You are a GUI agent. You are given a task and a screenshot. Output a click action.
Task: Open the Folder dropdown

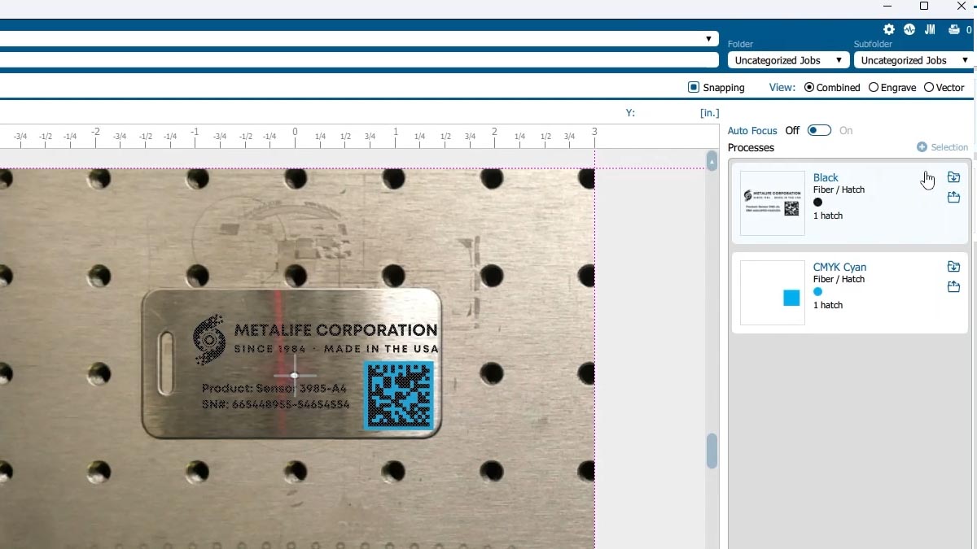(x=788, y=60)
